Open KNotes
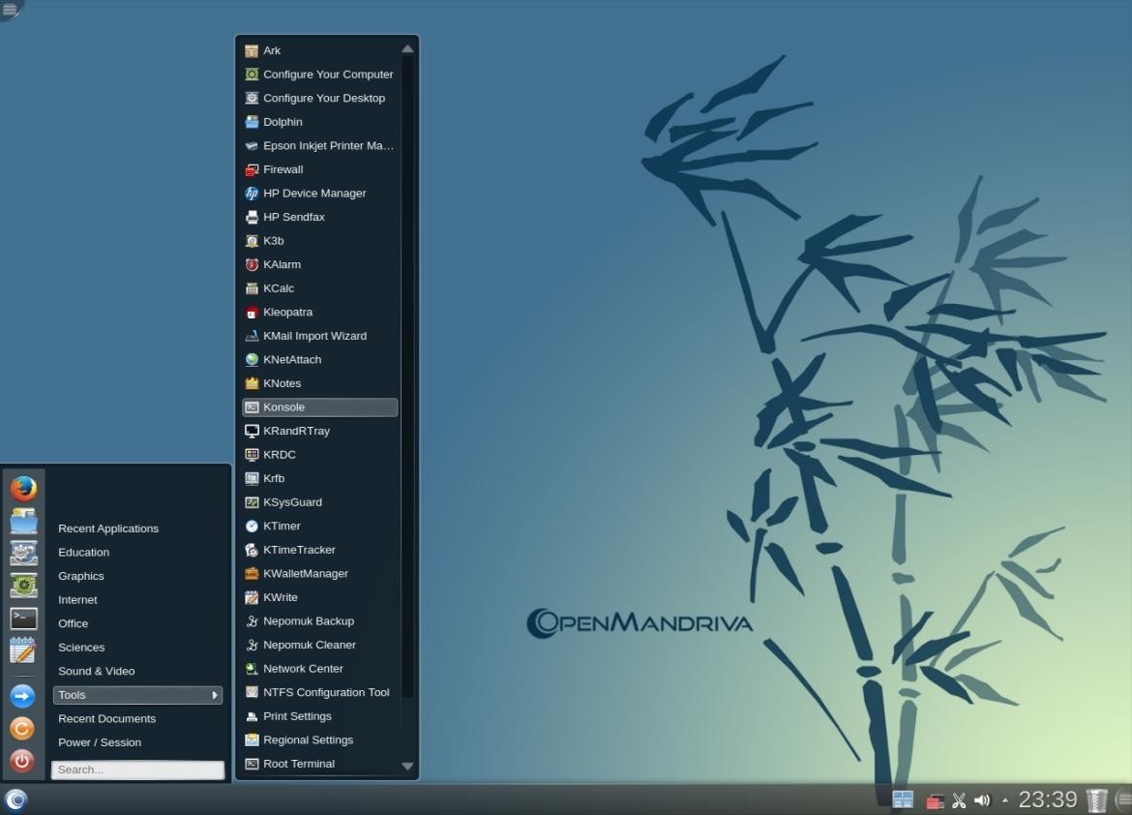Screen dimensions: 1132x815 (320, 383)
